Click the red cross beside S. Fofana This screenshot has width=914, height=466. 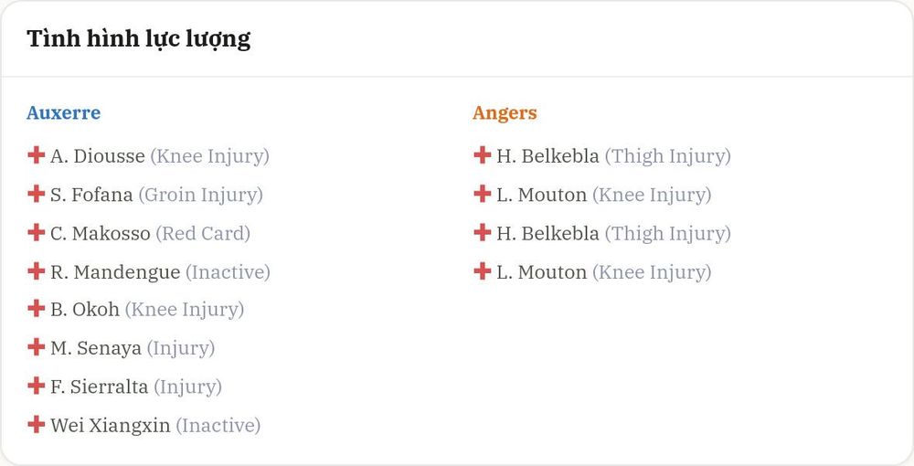(37, 194)
